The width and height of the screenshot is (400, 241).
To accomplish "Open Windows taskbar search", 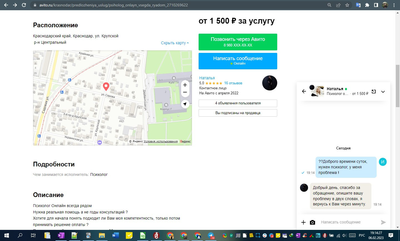I will [20, 235].
